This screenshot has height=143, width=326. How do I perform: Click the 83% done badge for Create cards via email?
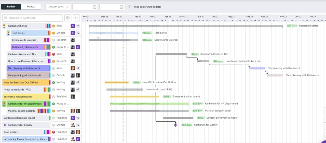[x=147, y=40]
